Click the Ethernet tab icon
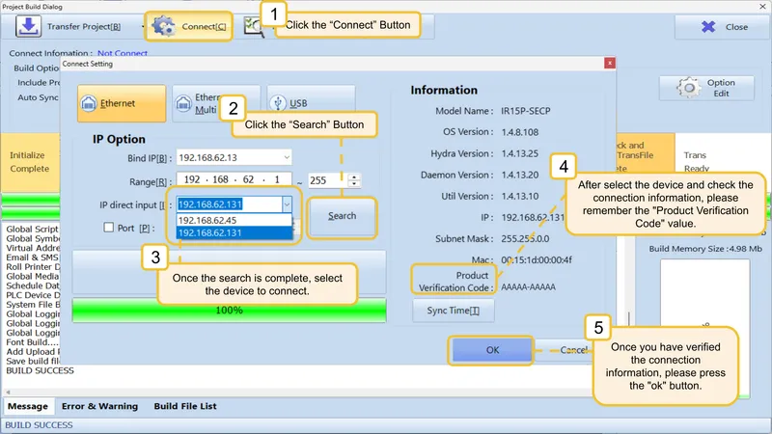The height and width of the screenshot is (434, 772). point(89,103)
